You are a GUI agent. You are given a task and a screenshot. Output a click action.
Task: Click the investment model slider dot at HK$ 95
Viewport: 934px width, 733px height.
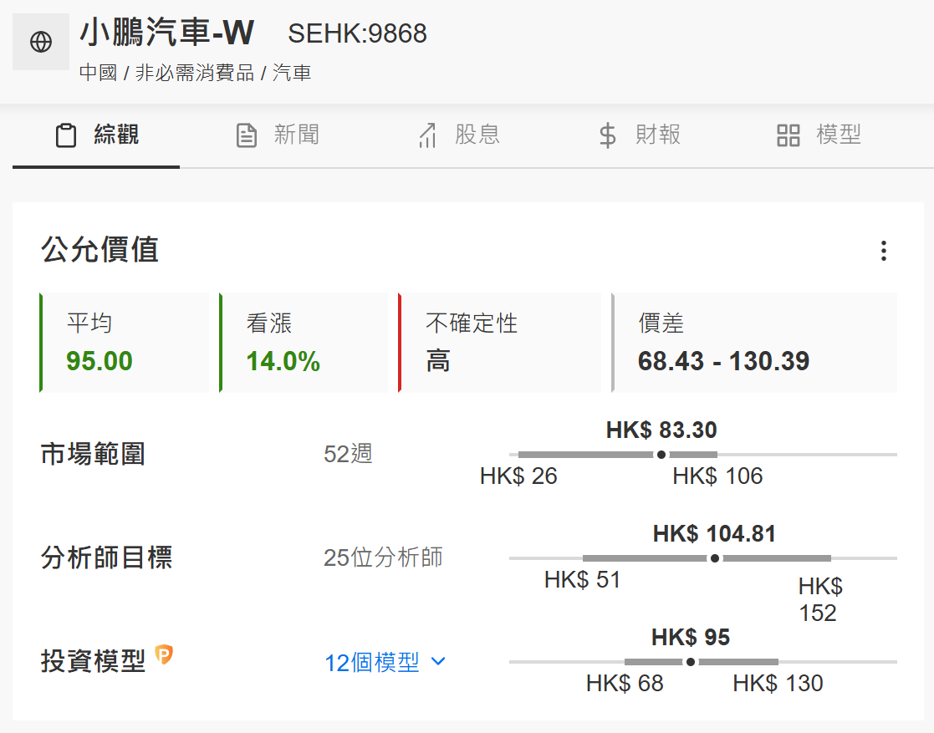691,662
